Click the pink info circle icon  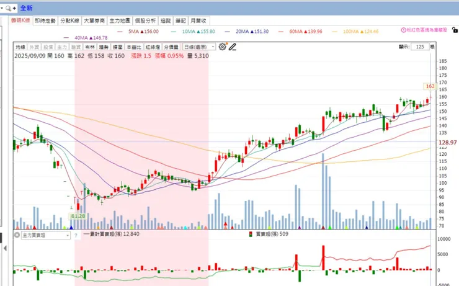[403, 30]
